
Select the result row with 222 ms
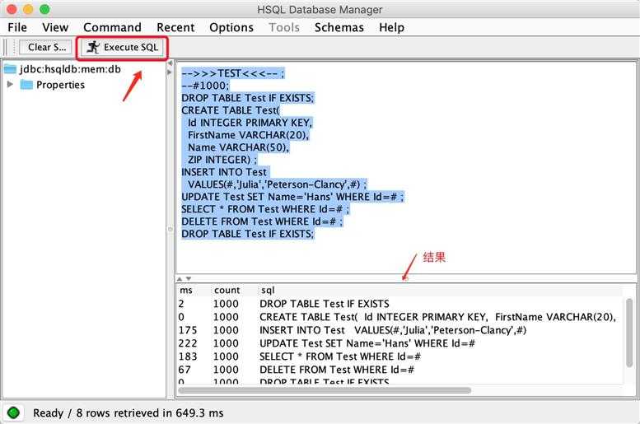pos(400,343)
